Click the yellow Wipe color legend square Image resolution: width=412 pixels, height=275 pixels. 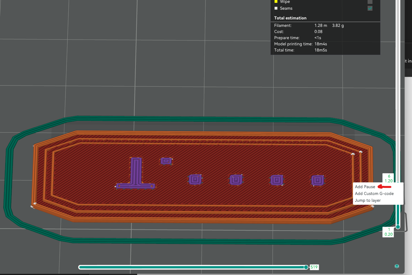pos(276,2)
